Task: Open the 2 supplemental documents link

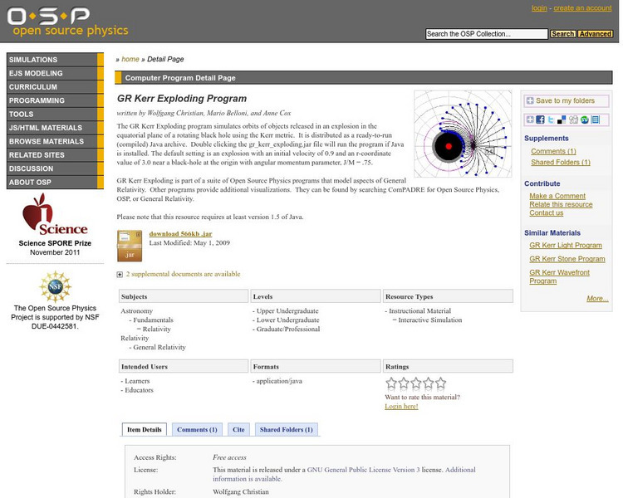Action: [184, 274]
